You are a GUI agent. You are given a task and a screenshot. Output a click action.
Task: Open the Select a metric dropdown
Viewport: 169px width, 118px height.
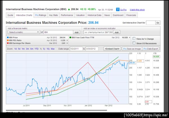pos(24,32)
